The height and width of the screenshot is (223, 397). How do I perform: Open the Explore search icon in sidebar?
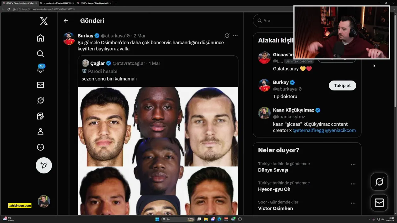(40, 54)
